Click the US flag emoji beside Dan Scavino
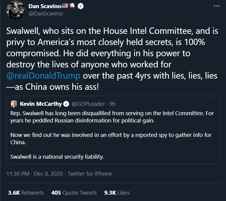The width and height of the screenshot is (226, 201). (x=64, y=6)
